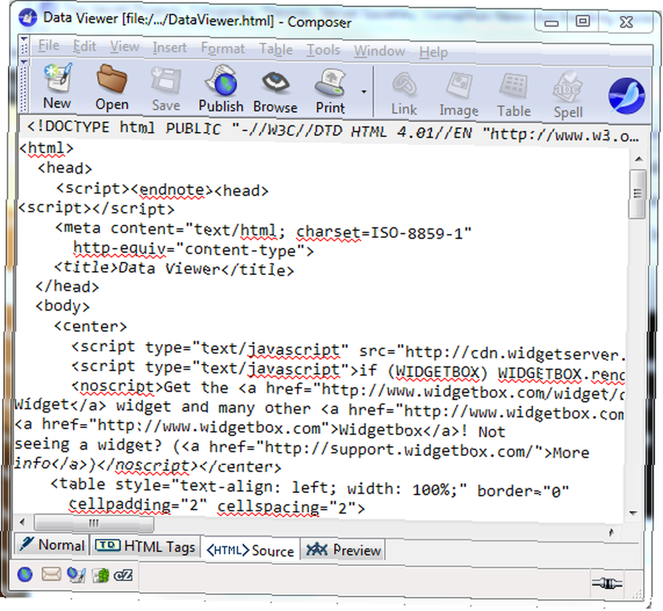Screen dimensions: 663x611
Task: Click the <table style="text-align: left line
Action: [310, 487]
